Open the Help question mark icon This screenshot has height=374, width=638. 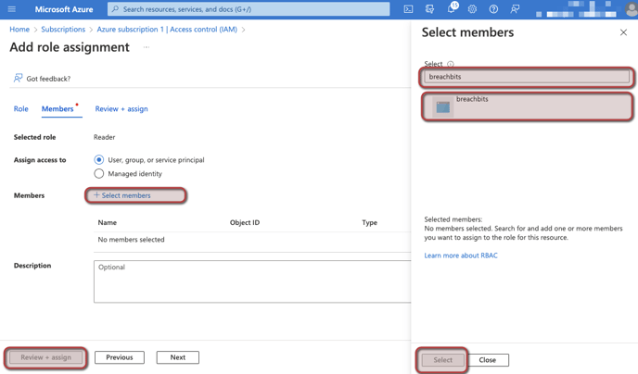[x=493, y=9]
